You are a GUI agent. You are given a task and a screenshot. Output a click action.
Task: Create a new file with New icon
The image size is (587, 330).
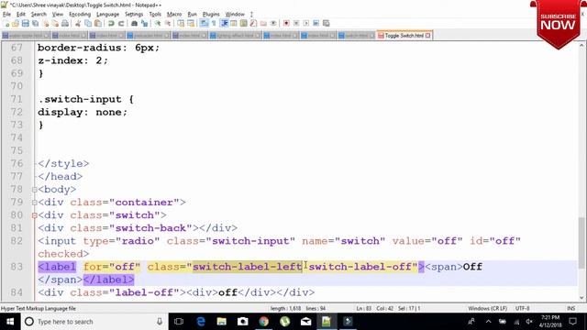click(6, 23)
